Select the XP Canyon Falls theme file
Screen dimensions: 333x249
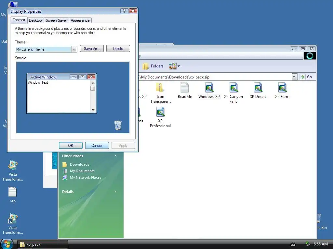point(233,93)
